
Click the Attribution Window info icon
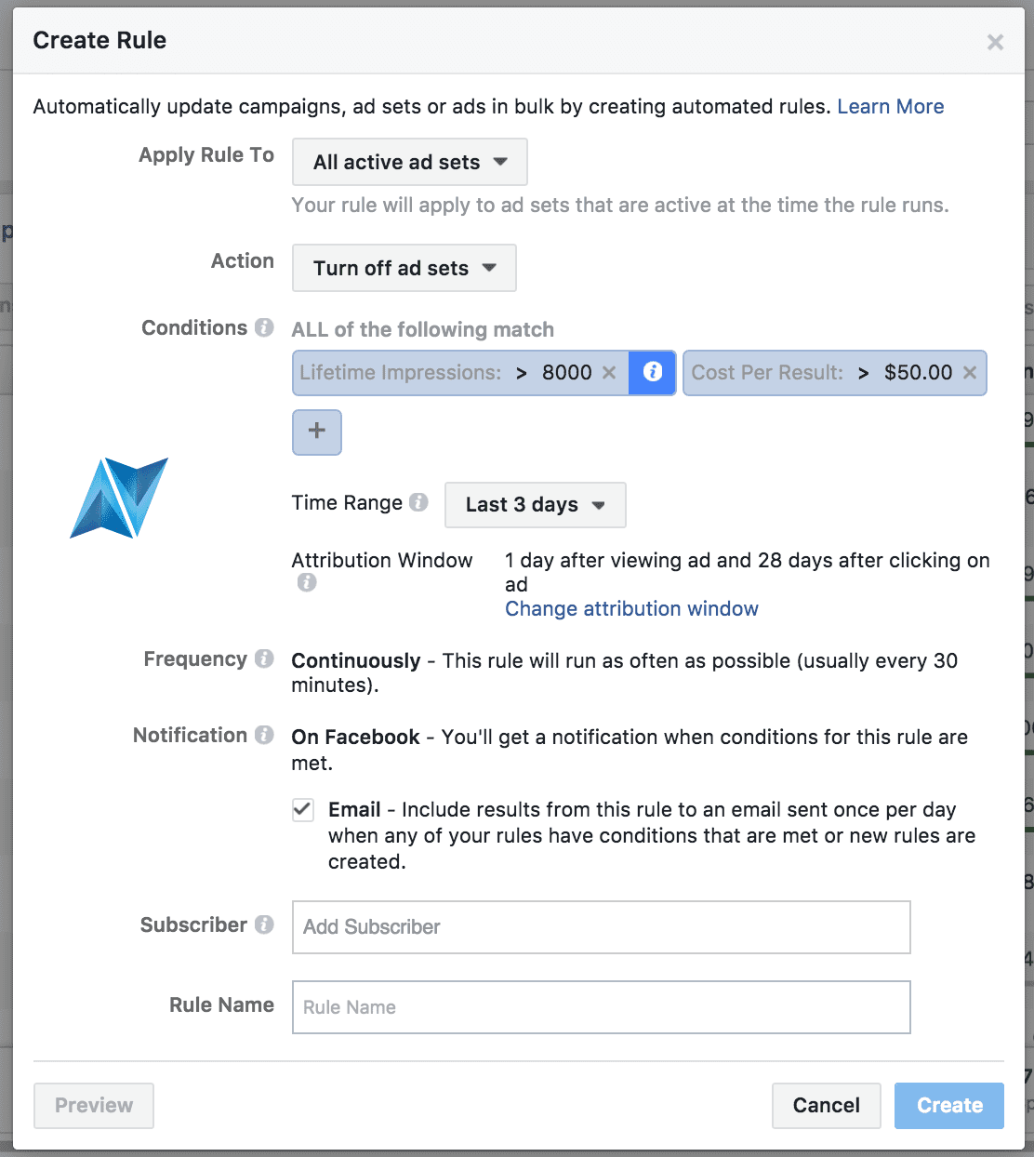point(306,582)
